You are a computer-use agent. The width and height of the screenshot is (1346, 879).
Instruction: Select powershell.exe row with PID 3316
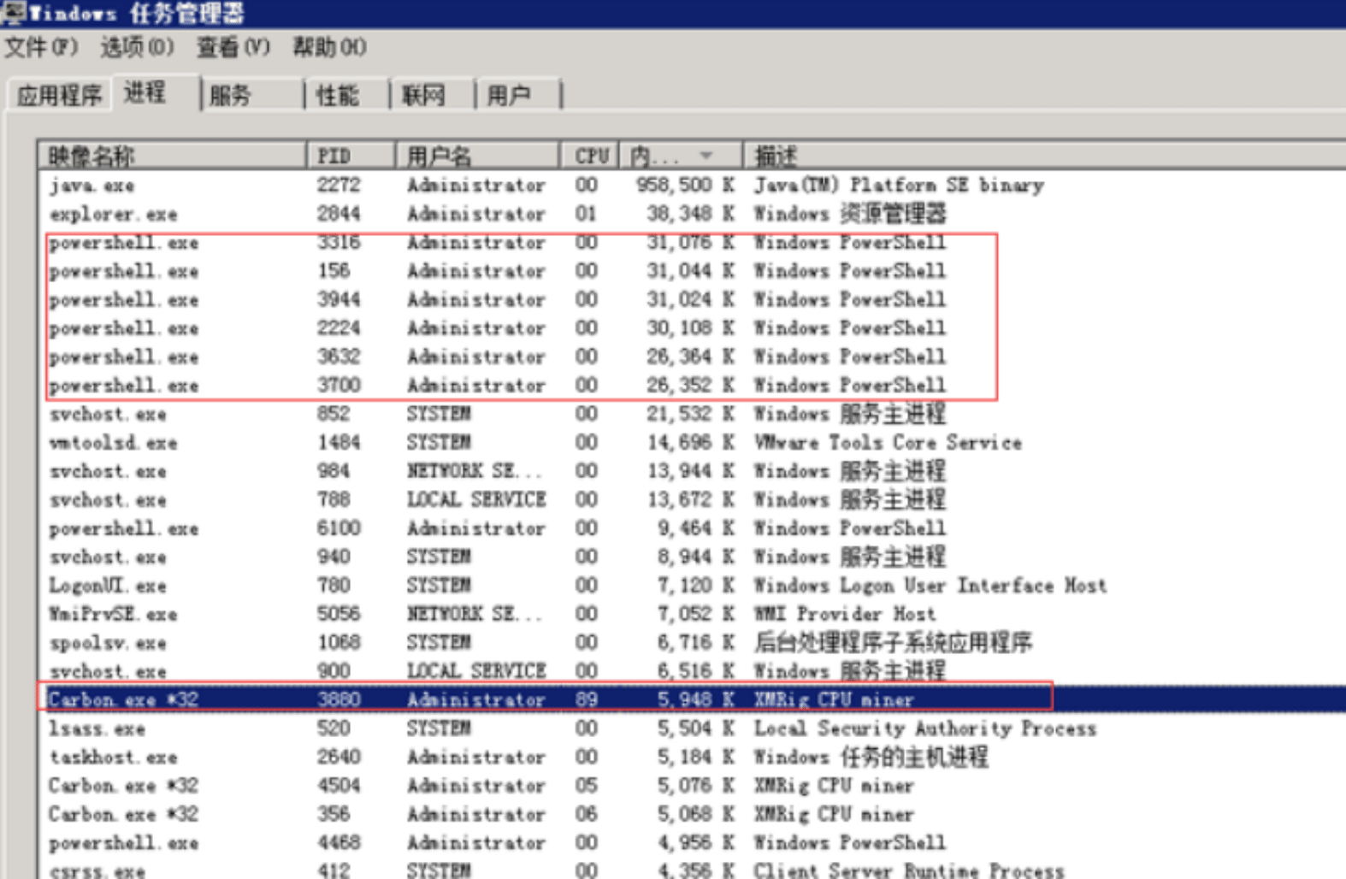[x=693, y=242]
